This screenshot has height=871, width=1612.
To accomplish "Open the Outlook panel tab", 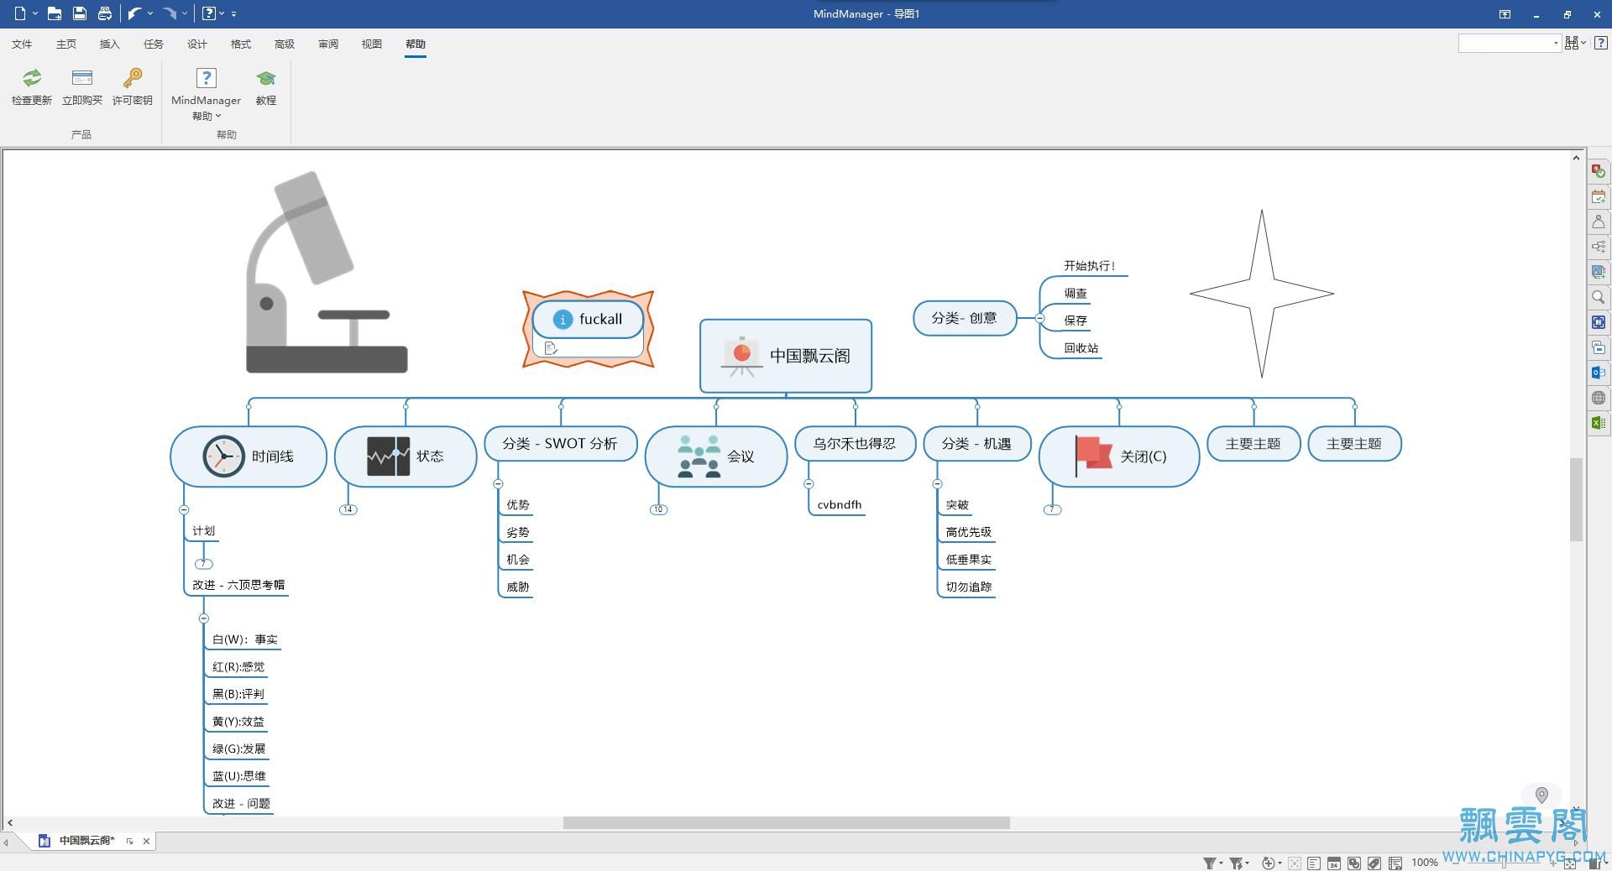I will [x=1599, y=373].
